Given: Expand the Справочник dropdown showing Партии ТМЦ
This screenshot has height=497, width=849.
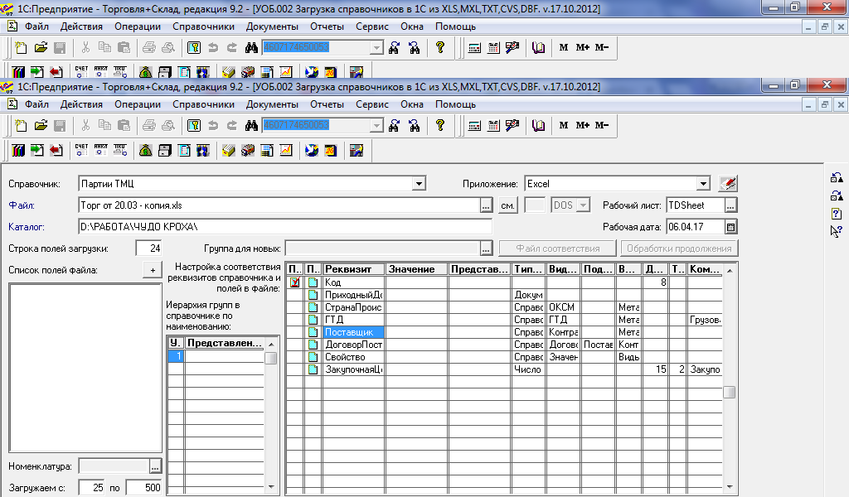Looking at the screenshot, I should tap(419, 184).
